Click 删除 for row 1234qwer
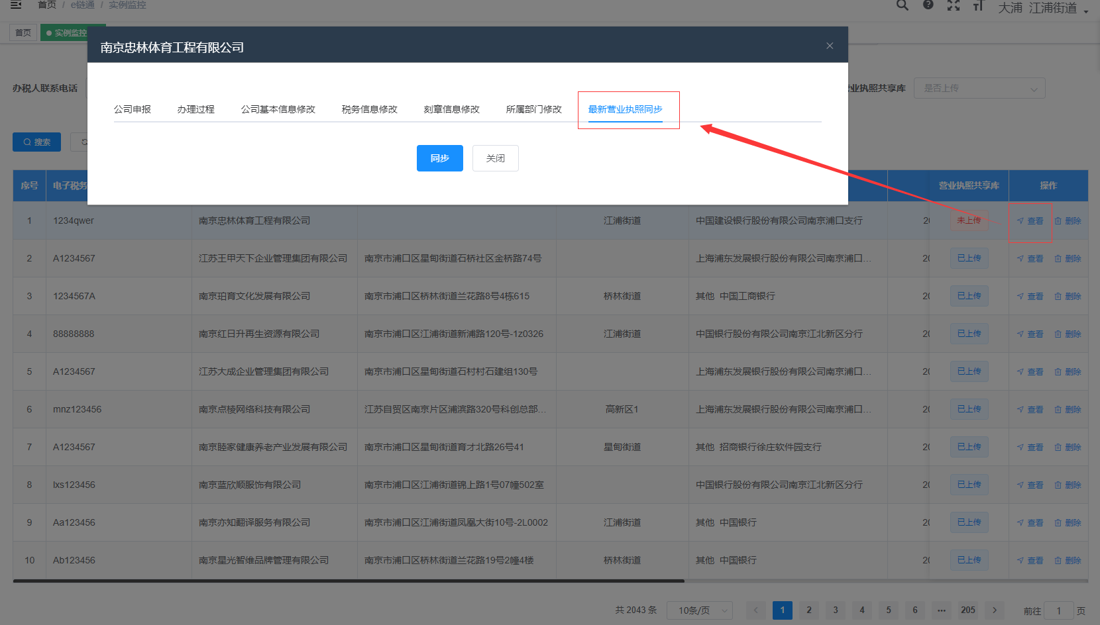Image resolution: width=1100 pixels, height=625 pixels. [1068, 221]
